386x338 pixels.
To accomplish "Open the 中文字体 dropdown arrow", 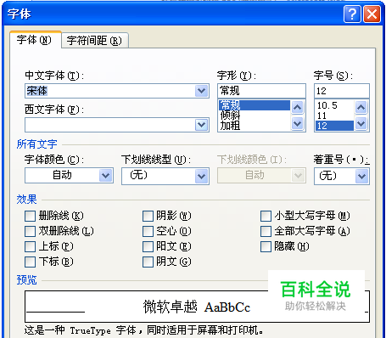I will click(202, 91).
